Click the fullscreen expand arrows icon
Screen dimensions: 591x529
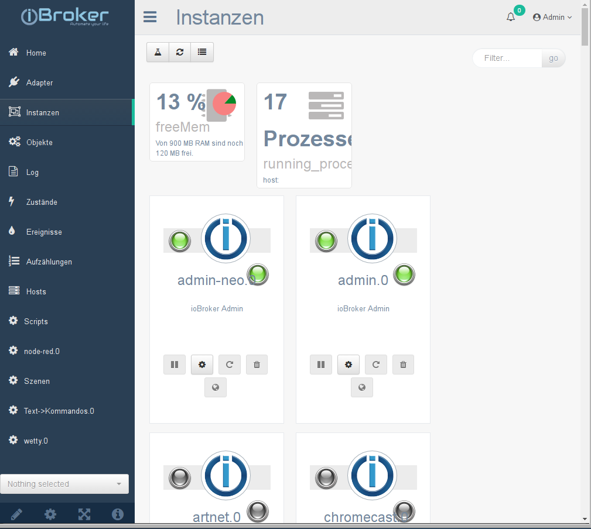click(84, 514)
